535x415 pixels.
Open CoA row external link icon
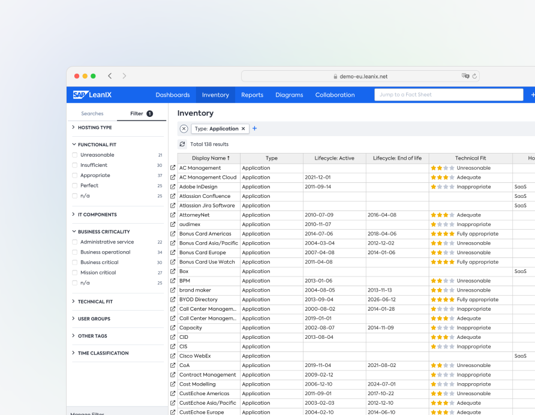pyautogui.click(x=173, y=365)
